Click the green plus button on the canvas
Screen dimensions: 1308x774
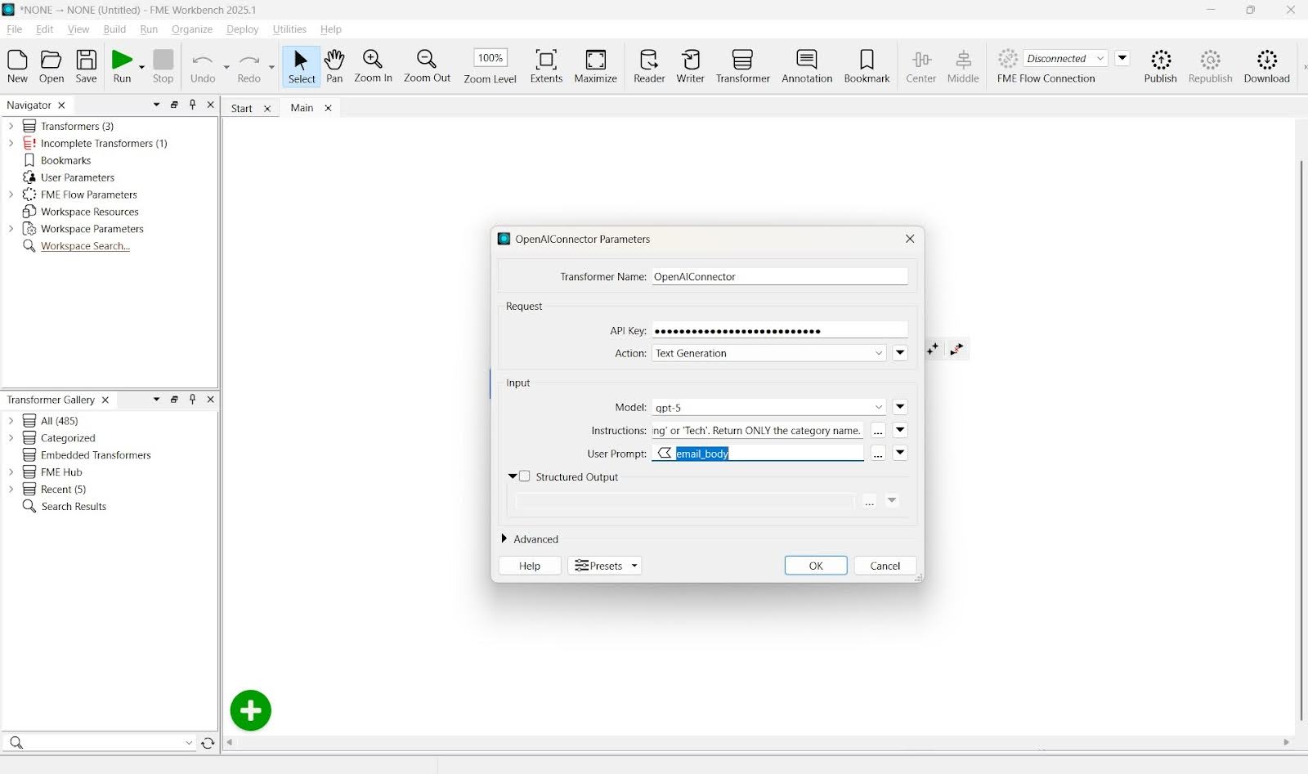pos(250,710)
